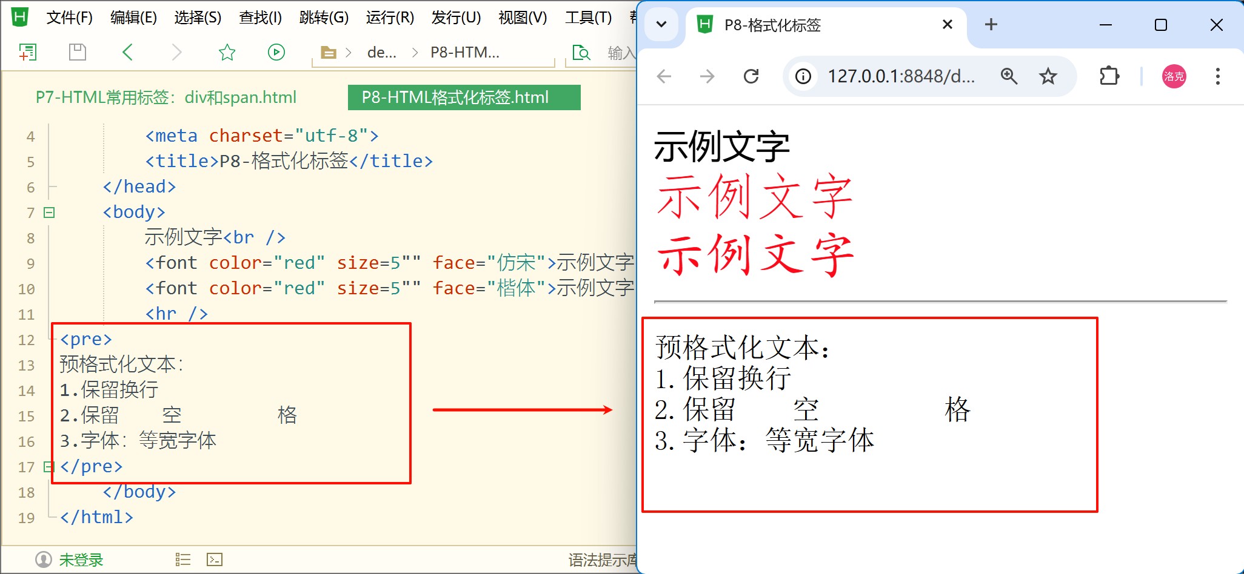Open the 发行(U) menu
The width and height of the screenshot is (1244, 574).
tap(456, 18)
